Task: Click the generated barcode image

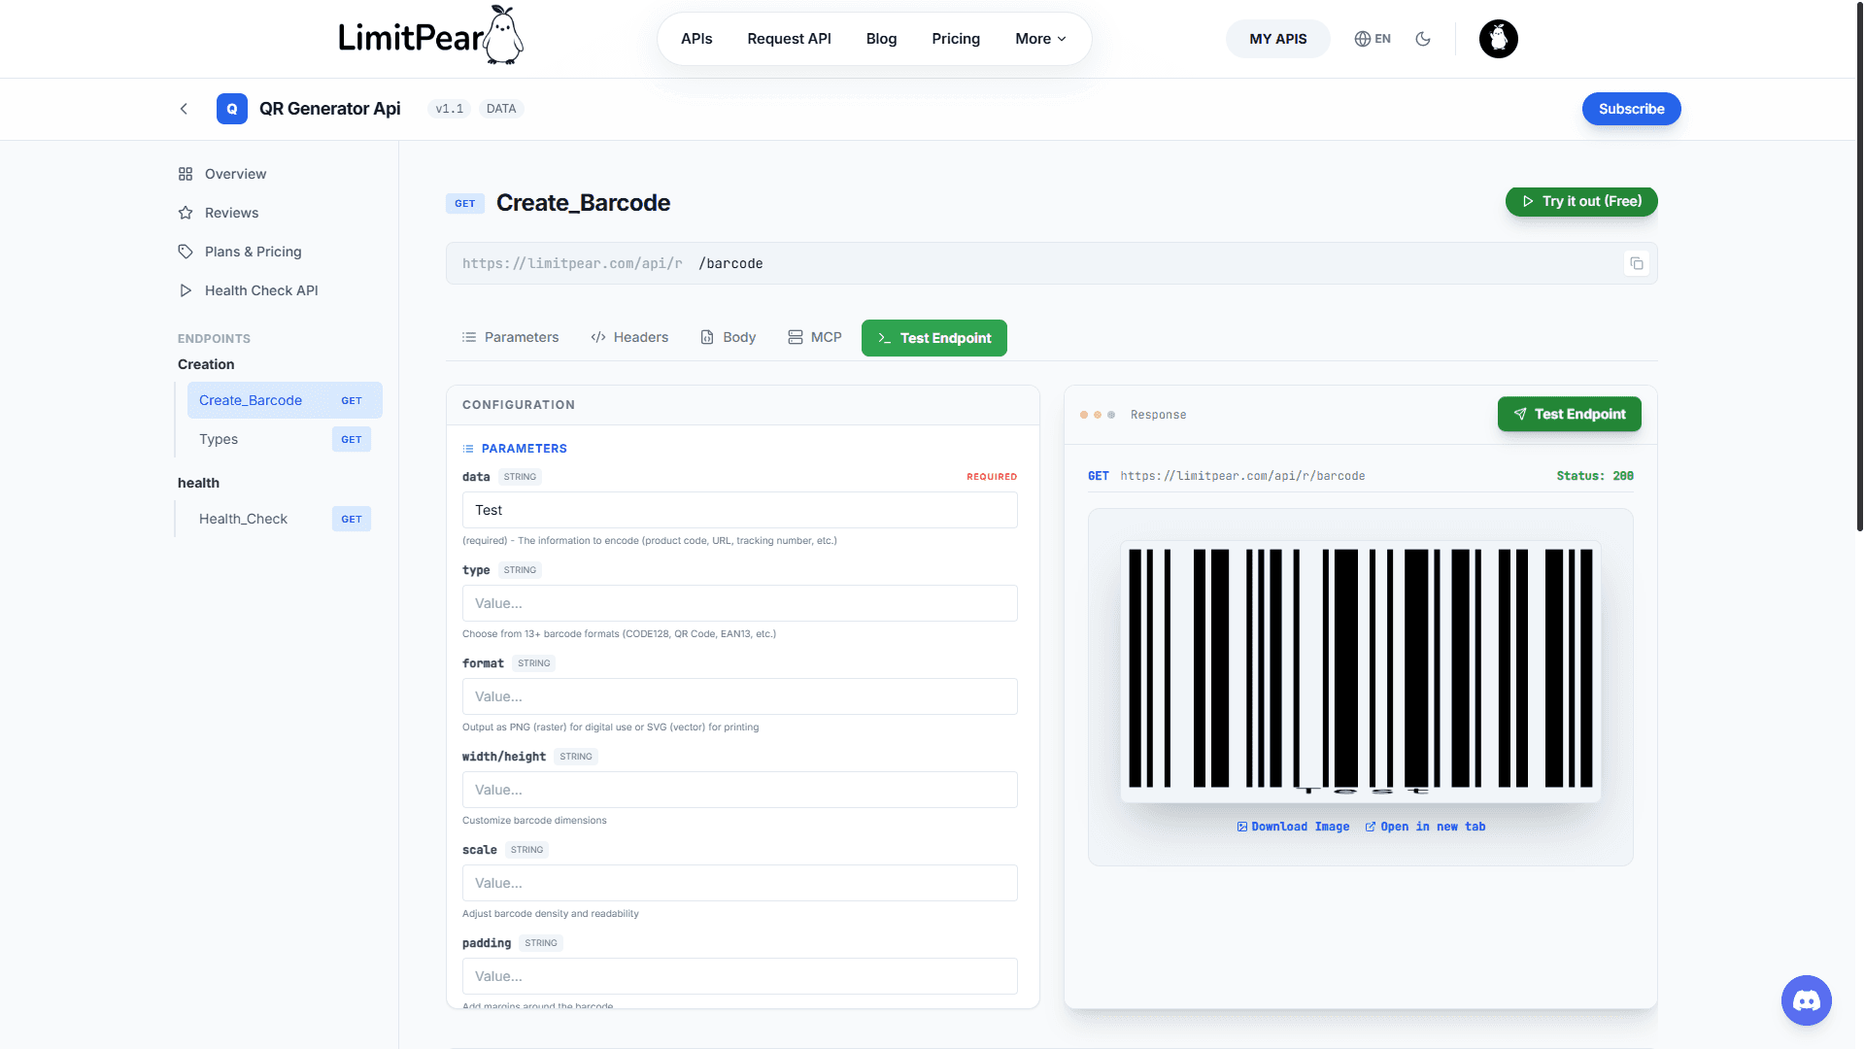Action: click(x=1360, y=671)
